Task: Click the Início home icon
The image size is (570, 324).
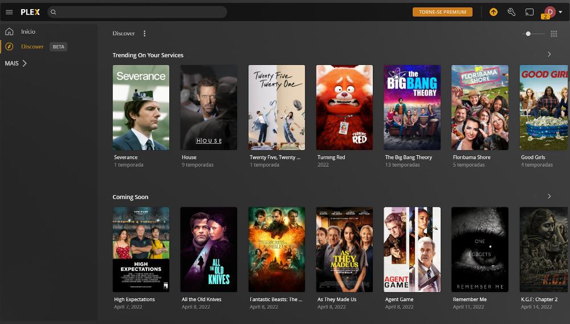Action: 10,31
